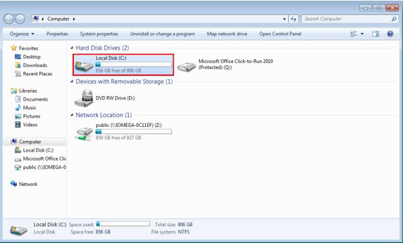Click the public IOMEGA sidebar icon
Viewport: 403px width, 243px height.
(x=17, y=167)
